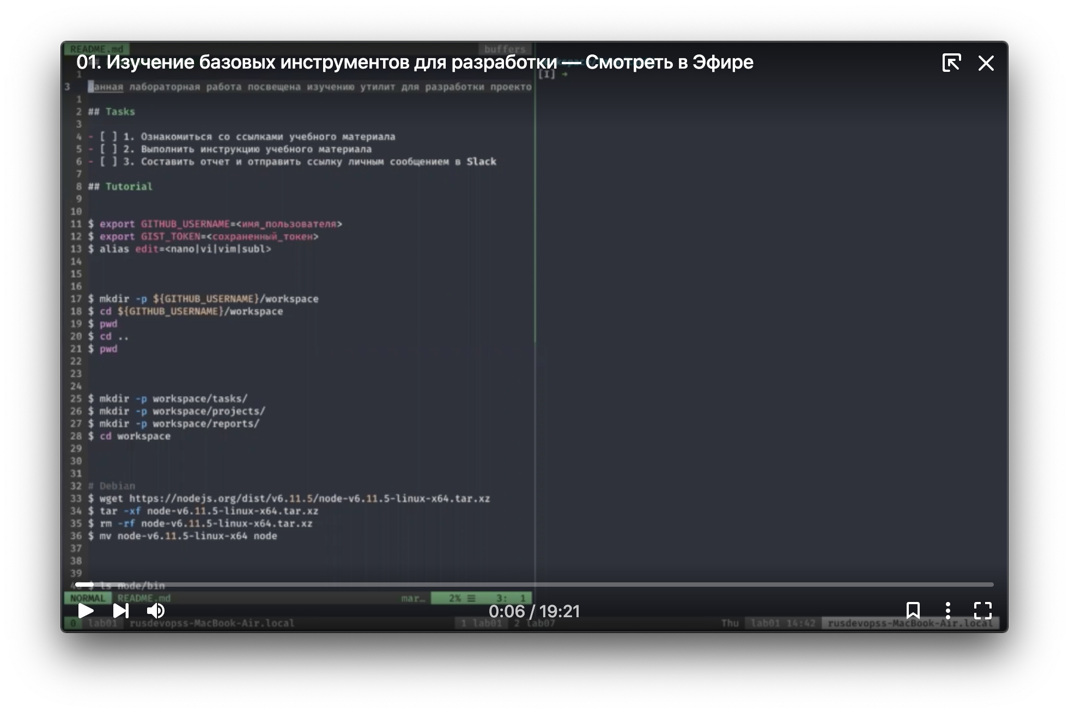
Task: Select the README.md buffer tab at top
Action: click(96, 49)
